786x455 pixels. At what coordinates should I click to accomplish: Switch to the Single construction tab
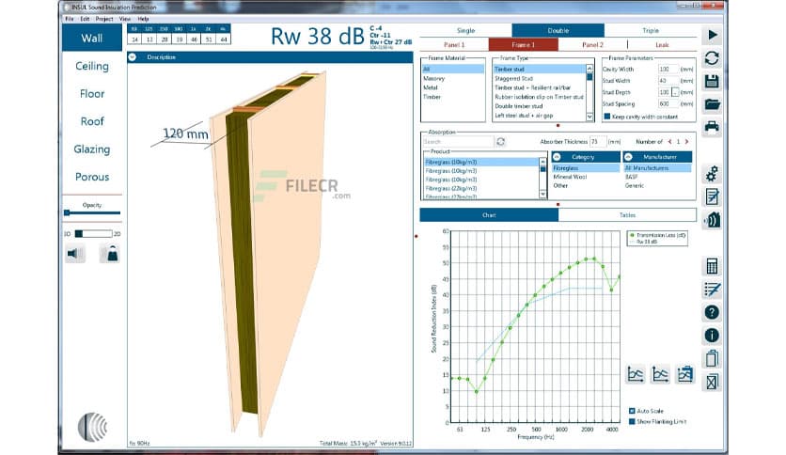point(465,31)
